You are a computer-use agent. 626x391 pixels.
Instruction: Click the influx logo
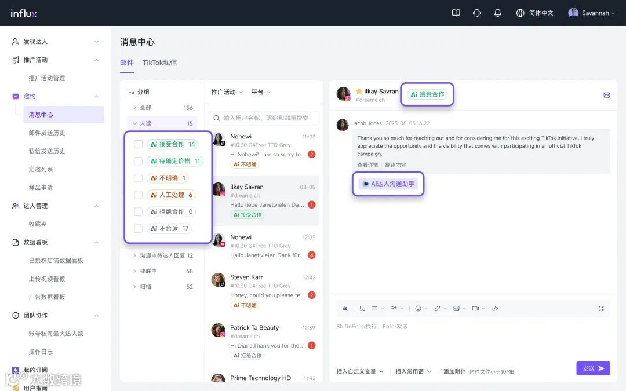pos(24,13)
